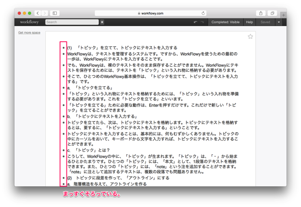The height and width of the screenshot is (207, 301).
Task: Click the bullet of 'c. 「トピック」とは？'
Action: coord(63,150)
